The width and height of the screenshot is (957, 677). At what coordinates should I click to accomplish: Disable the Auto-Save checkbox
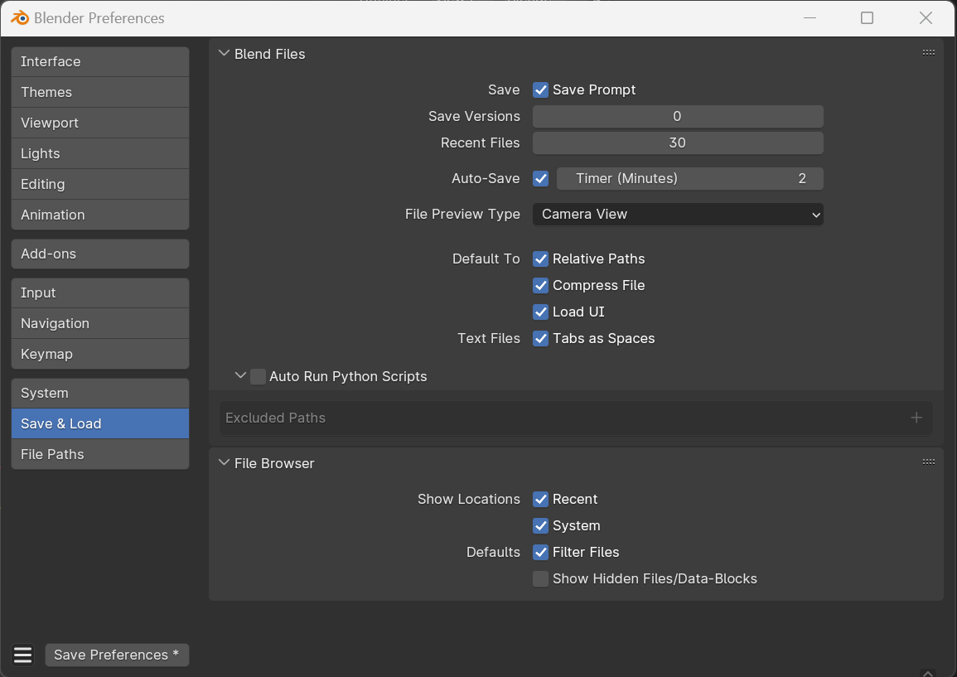click(x=540, y=179)
